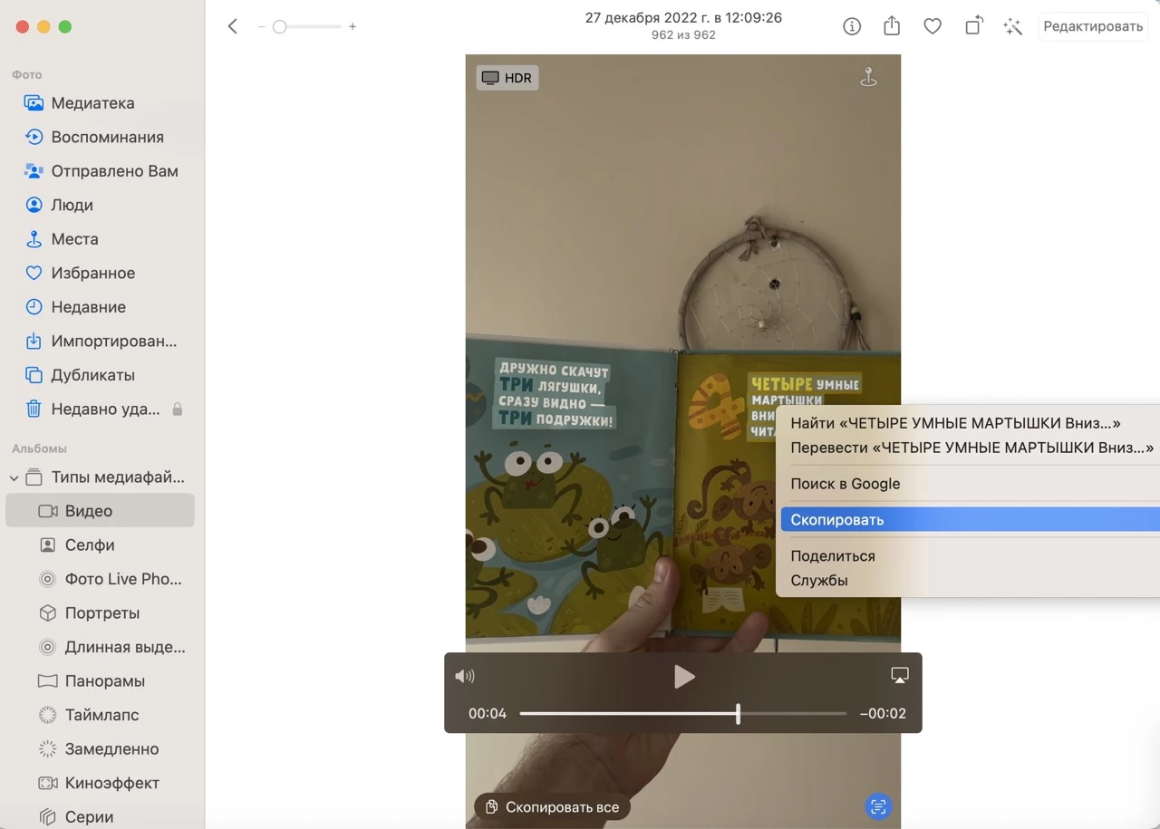Screen dimensions: 1160x829
Task: Click the −00:02 remaining time
Action: 883,714
